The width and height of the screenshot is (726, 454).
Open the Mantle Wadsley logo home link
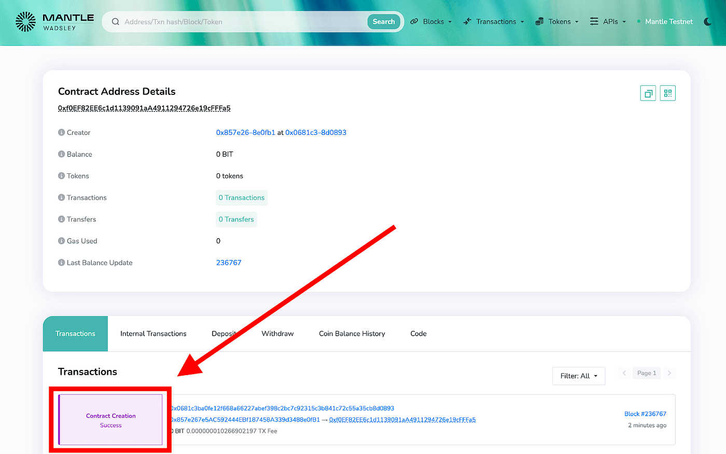54,22
